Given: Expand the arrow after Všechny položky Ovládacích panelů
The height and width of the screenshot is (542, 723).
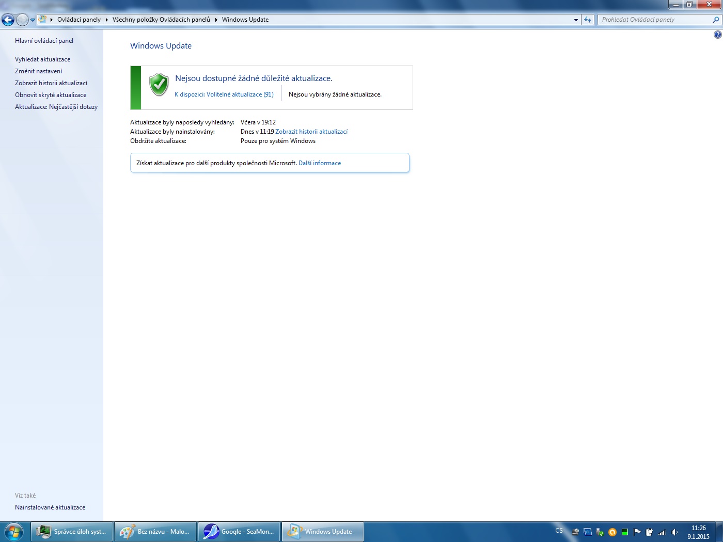Looking at the screenshot, I should point(216,20).
